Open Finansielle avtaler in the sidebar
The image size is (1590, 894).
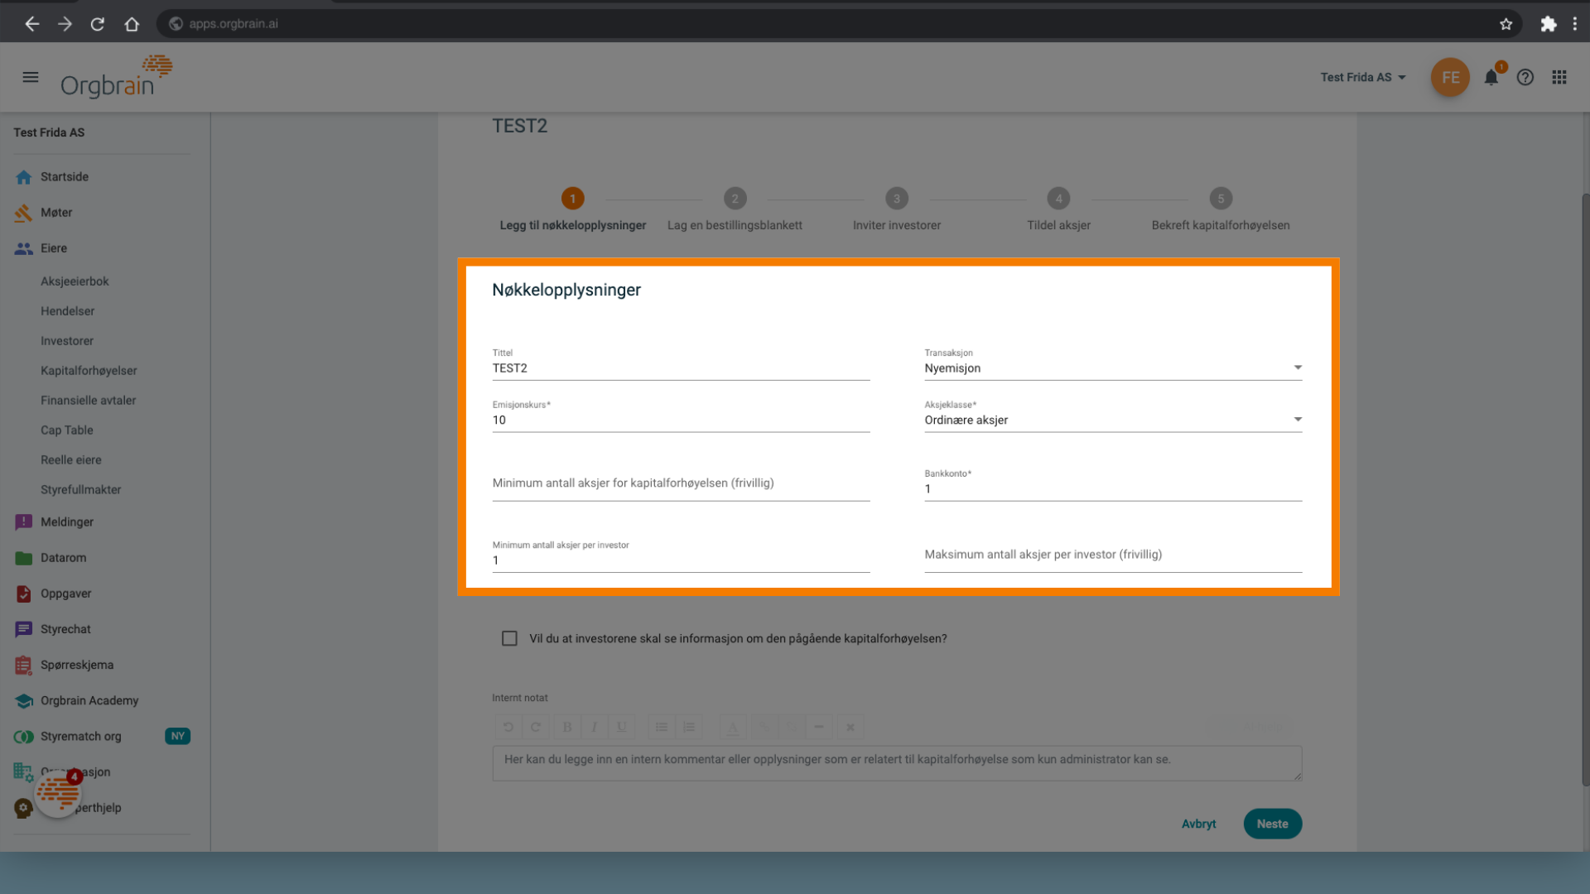click(x=88, y=401)
